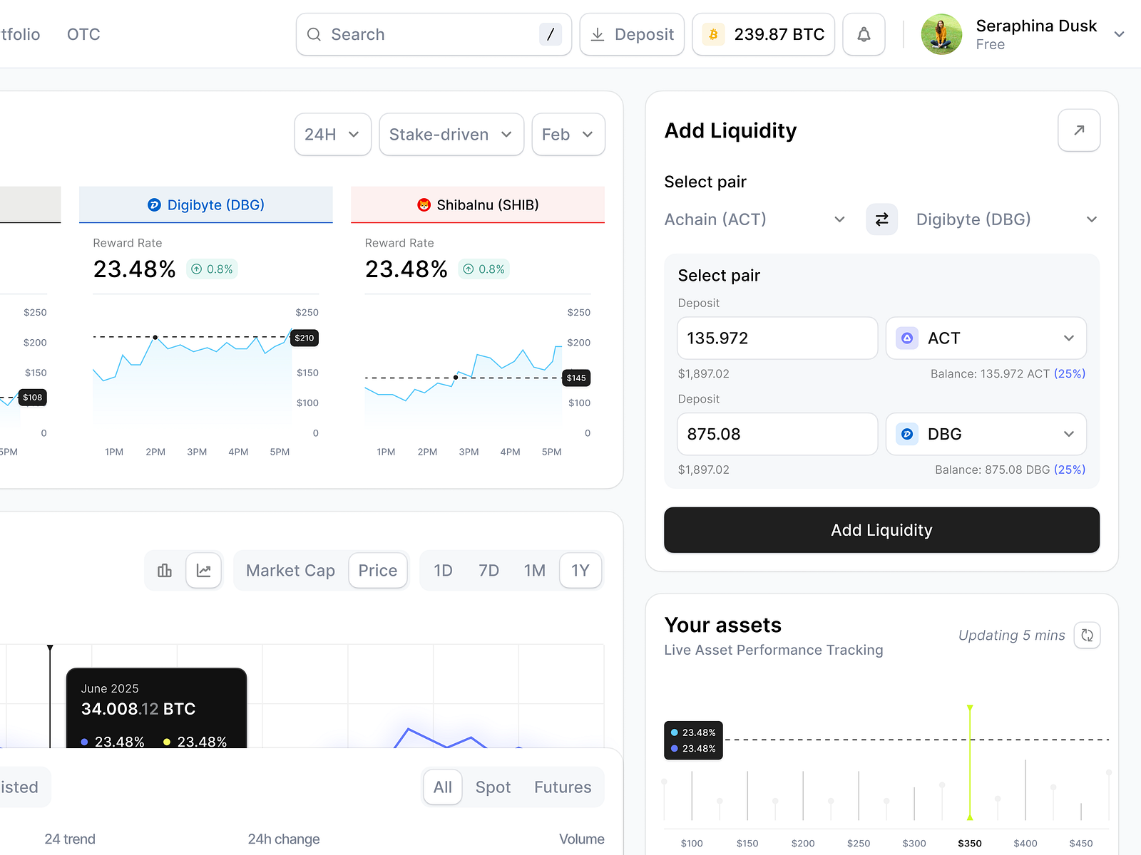The image size is (1141, 855).
Task: Toggle the Price view option
Action: [377, 570]
